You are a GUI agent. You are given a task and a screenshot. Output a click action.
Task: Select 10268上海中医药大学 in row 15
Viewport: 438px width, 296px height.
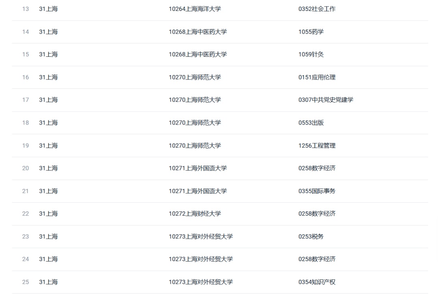pyautogui.click(x=198, y=54)
